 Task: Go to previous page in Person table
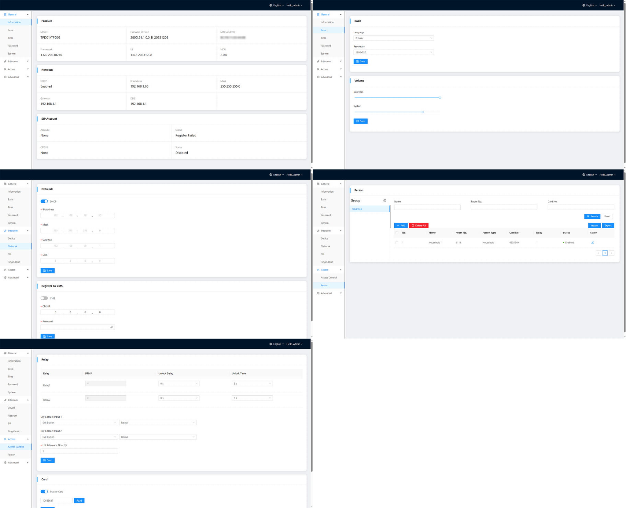(598, 253)
